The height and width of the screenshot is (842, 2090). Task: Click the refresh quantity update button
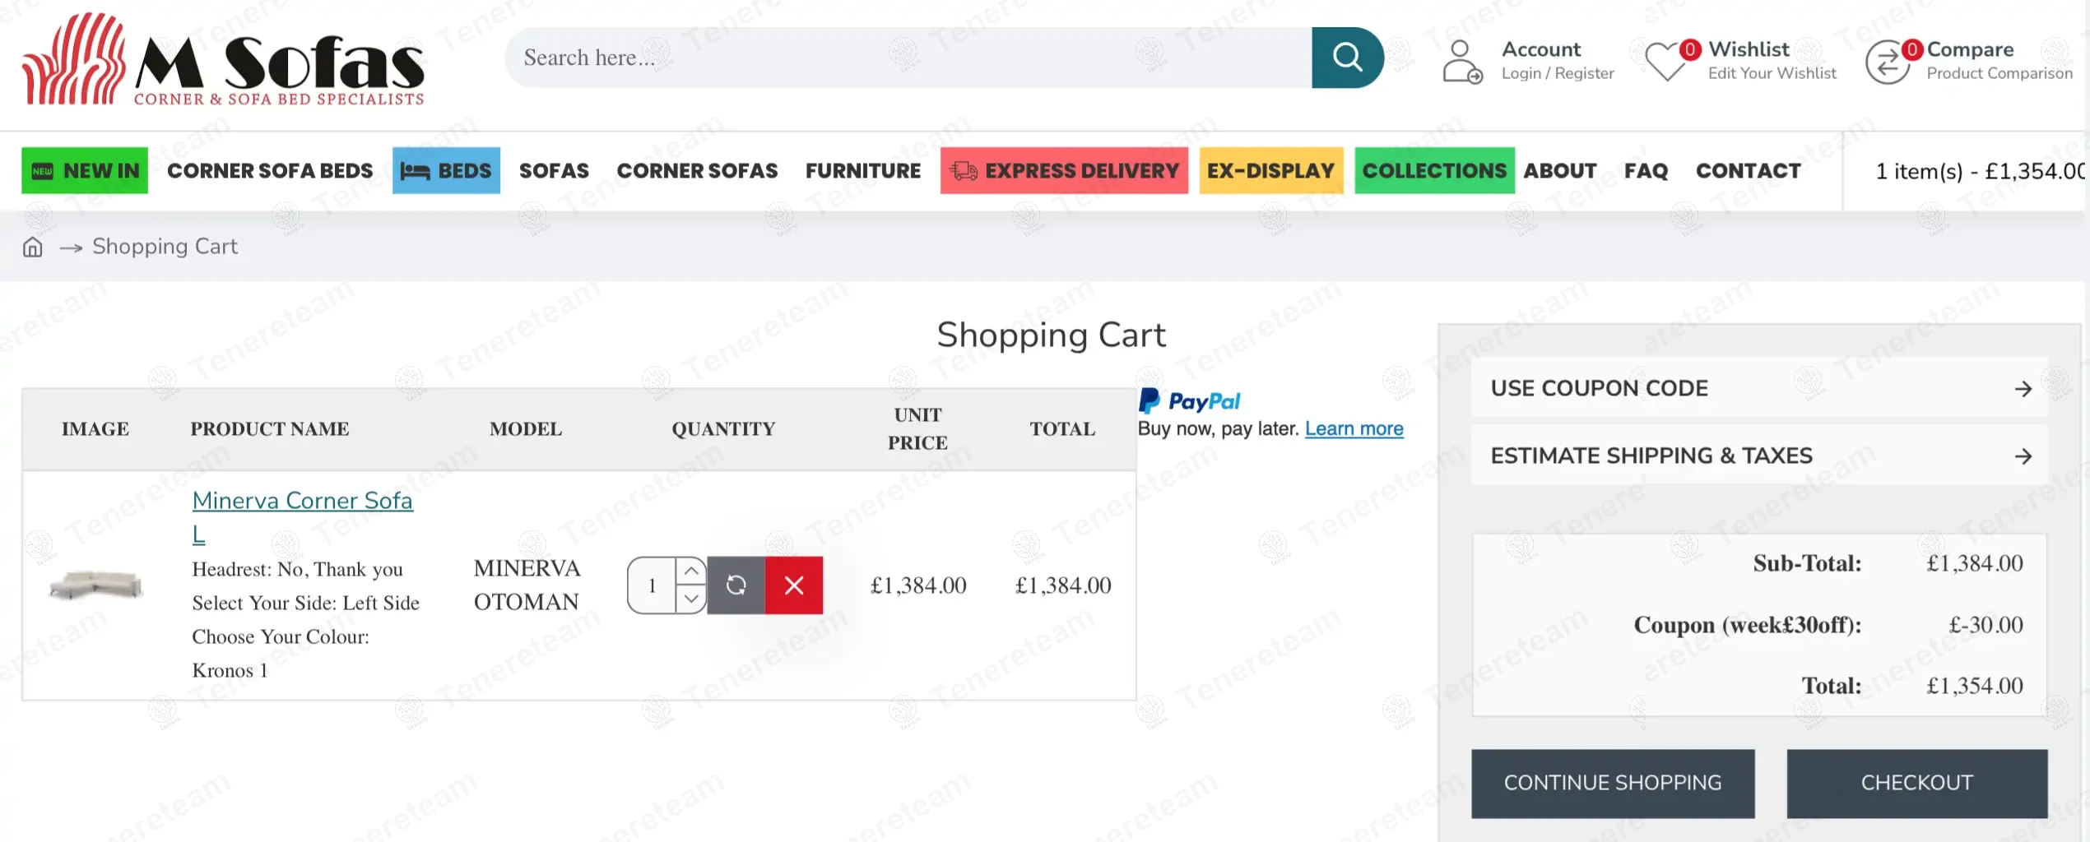736,585
